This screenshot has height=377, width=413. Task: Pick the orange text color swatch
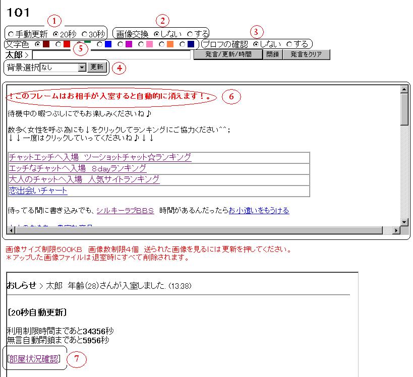click(162, 44)
